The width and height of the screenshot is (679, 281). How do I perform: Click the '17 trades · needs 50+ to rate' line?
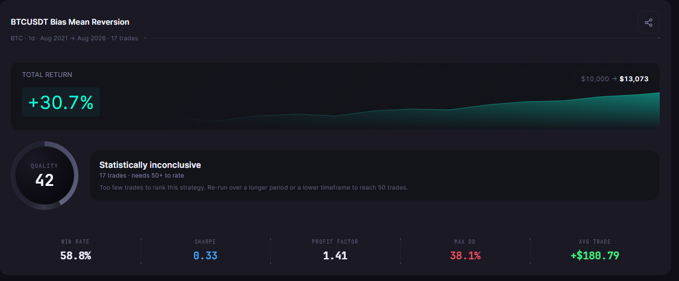[142, 176]
